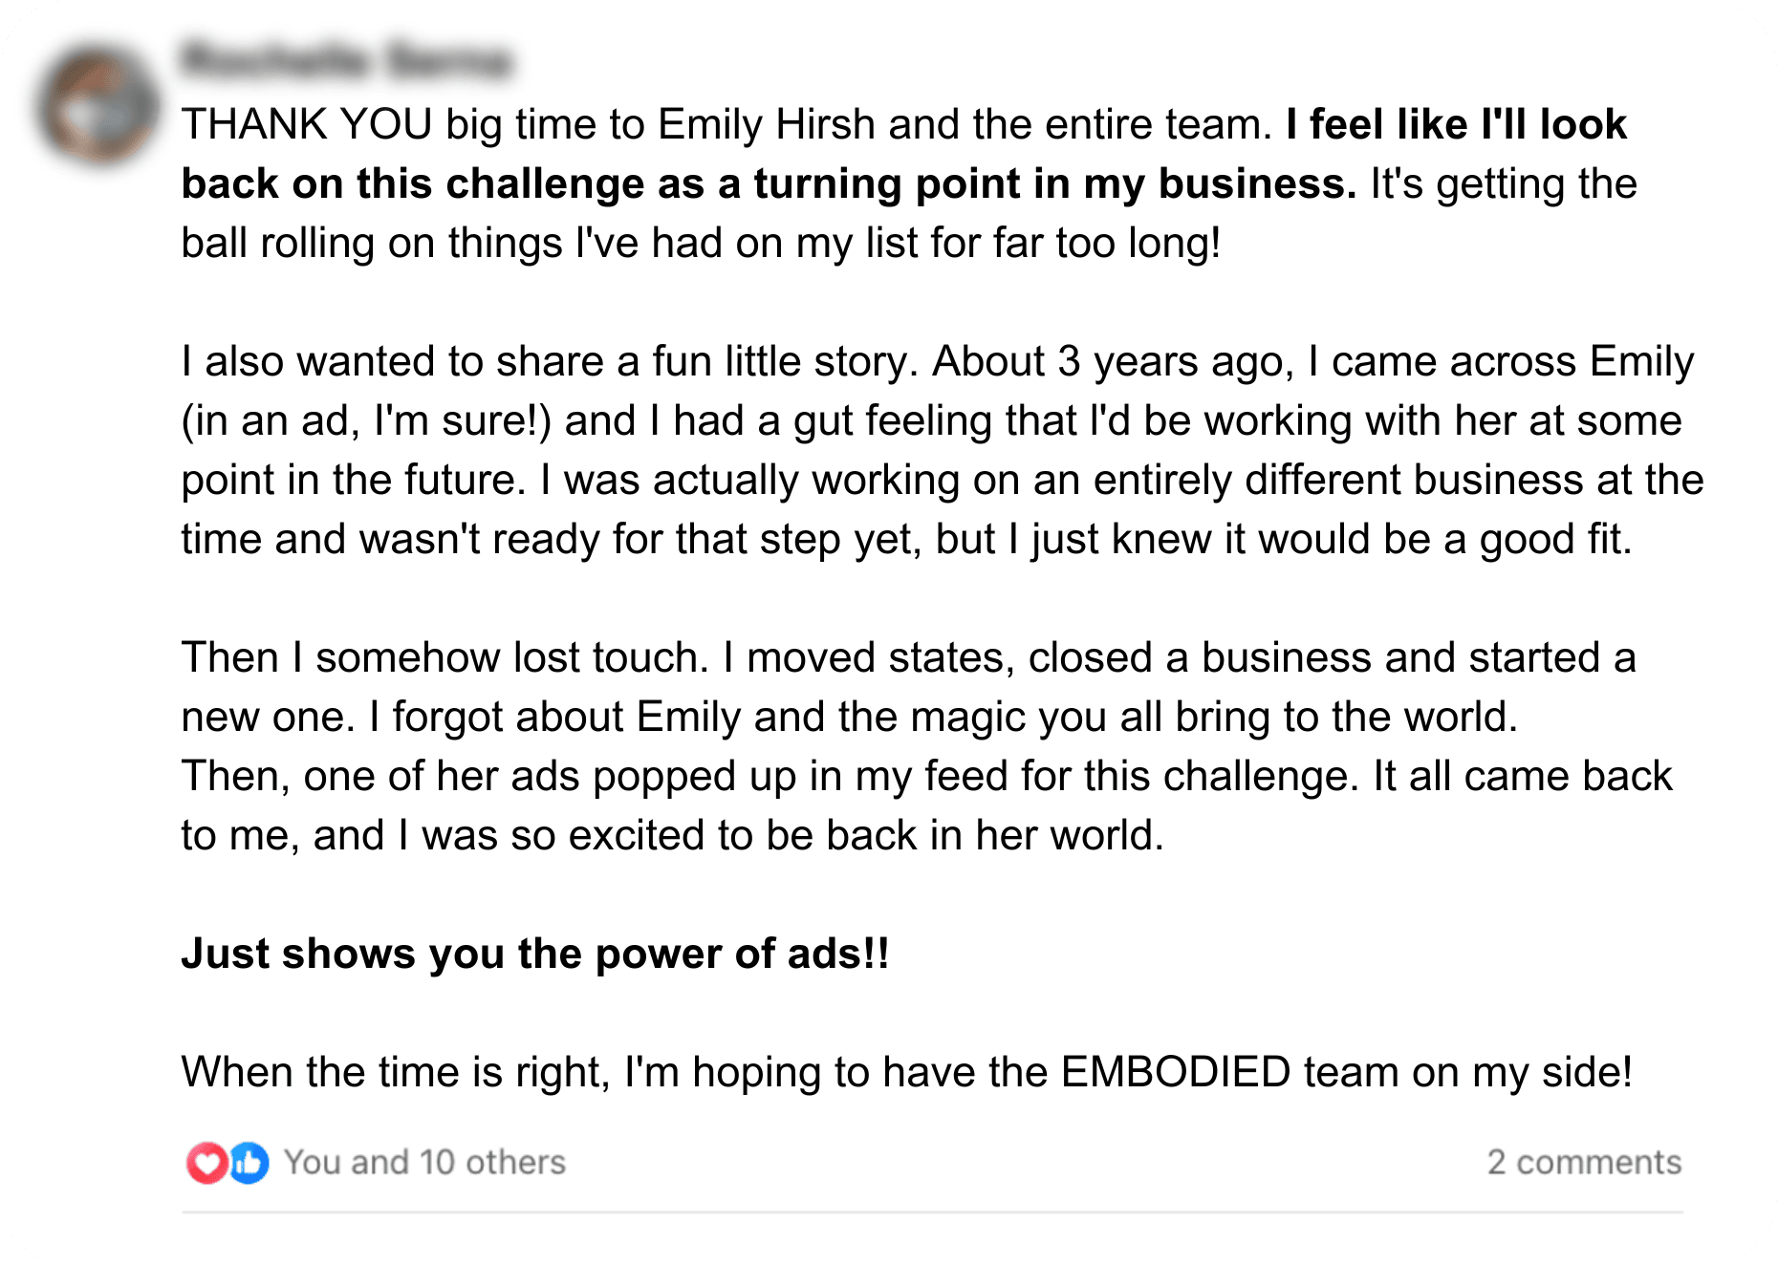Click the blurred author name above post

347,60
